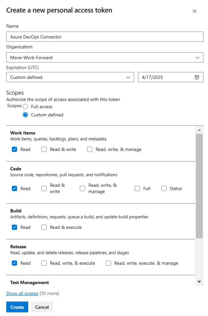Viewport: 208px width, 316px height.
Task: Enable Release Read, write, & execute
Action: [44, 263]
